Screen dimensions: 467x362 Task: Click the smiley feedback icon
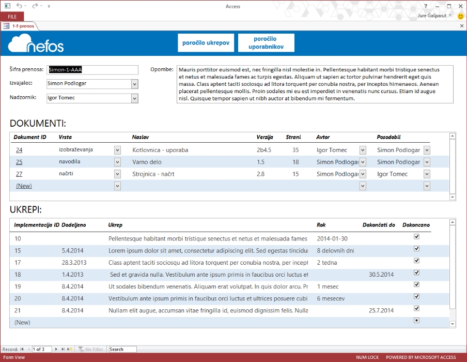(460, 16)
